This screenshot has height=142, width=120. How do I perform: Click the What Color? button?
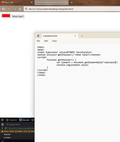[18, 16]
